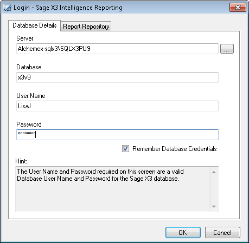Viewport: 249px width, 243px height.
Task: Place cursor in the Password field
Action: [117, 135]
